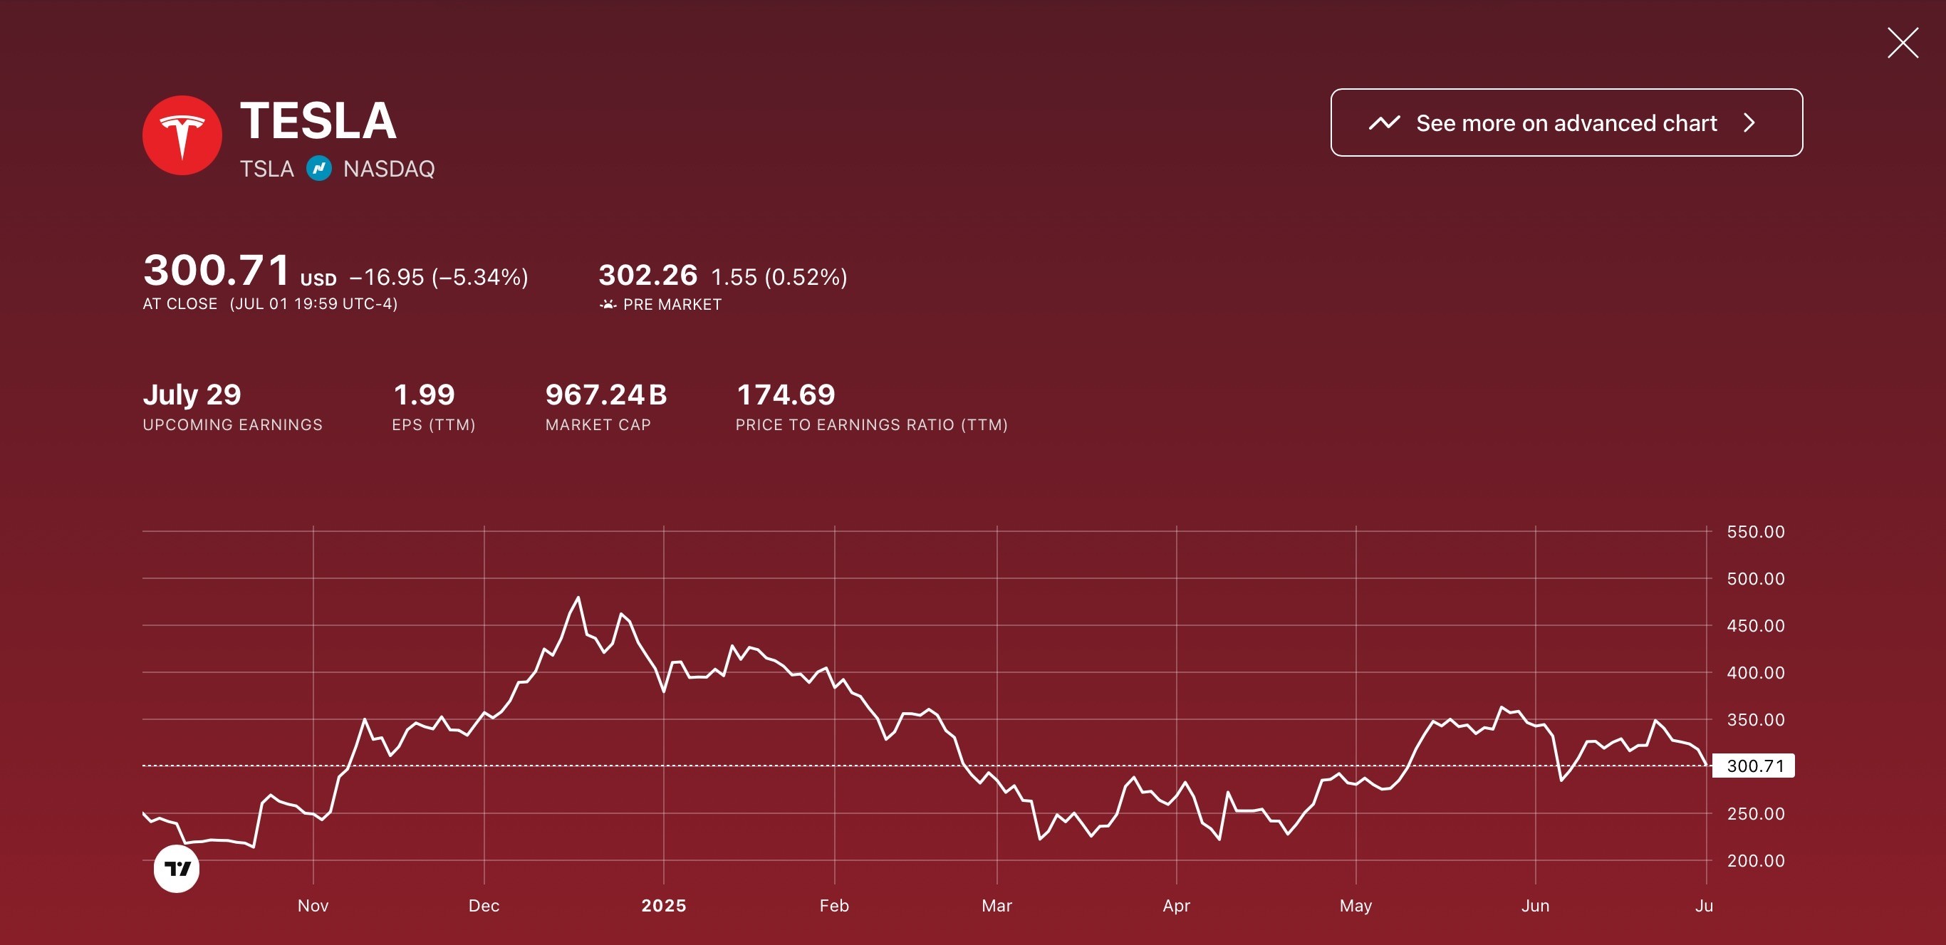Click the 302.26 pre-market price
The height and width of the screenshot is (945, 1946).
(x=647, y=275)
